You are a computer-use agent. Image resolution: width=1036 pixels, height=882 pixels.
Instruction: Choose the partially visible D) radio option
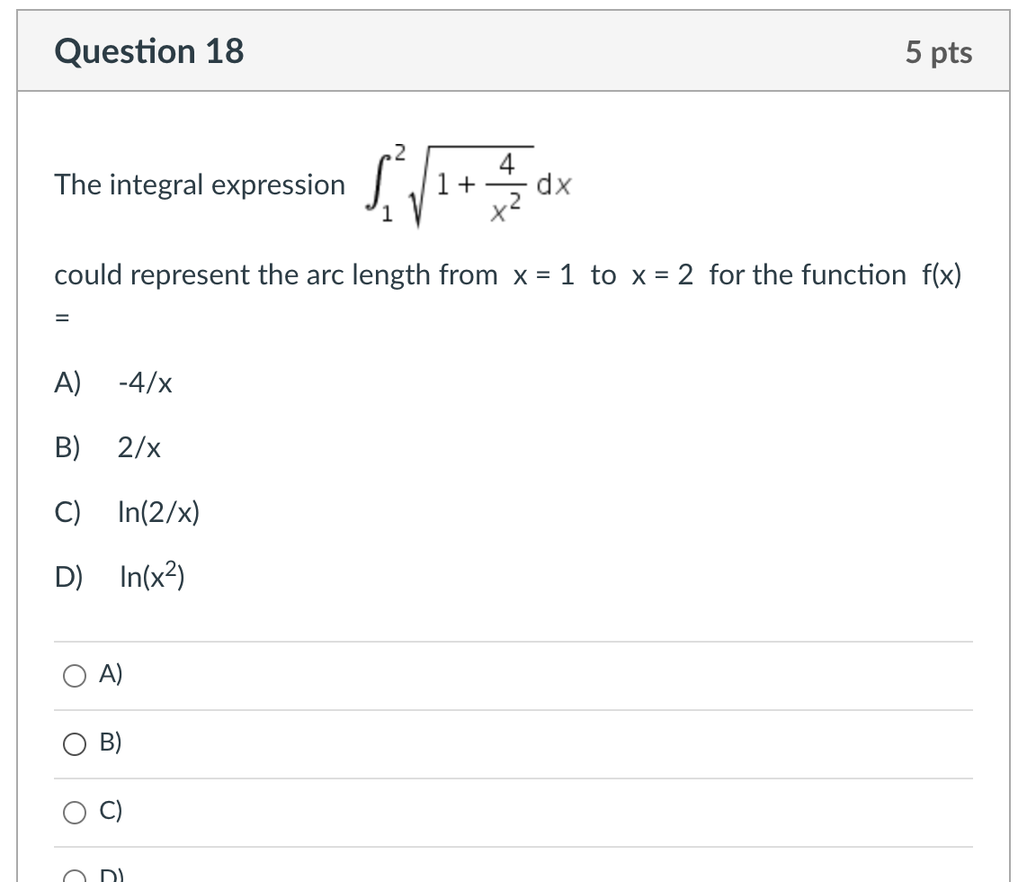pos(74,877)
